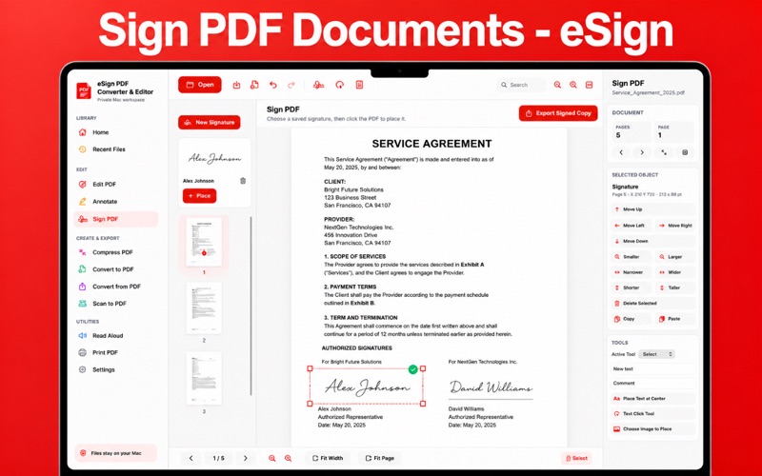Viewport: 762px width, 476px height.
Task: Open Settings in the sidebar
Action: coord(115,369)
